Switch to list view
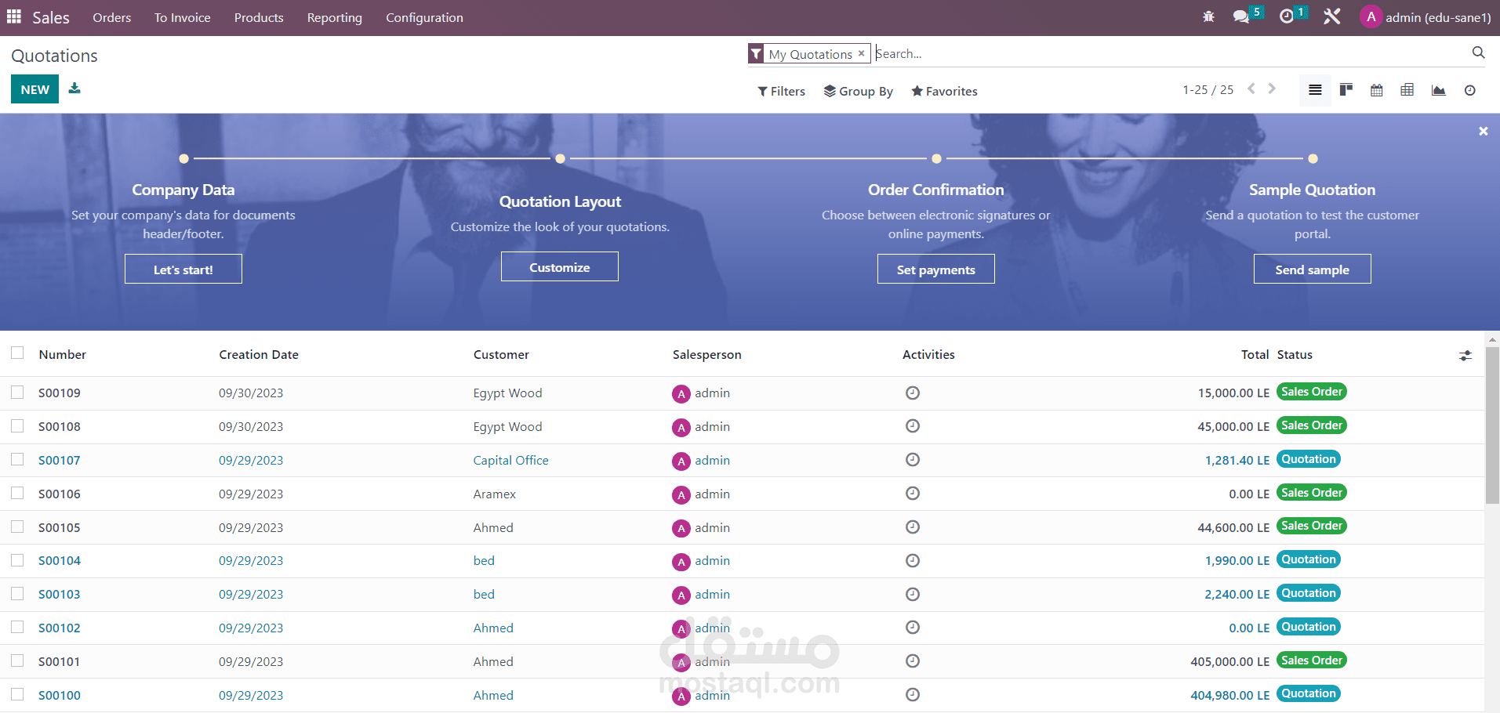Viewport: 1500px width, 713px height. tap(1315, 90)
